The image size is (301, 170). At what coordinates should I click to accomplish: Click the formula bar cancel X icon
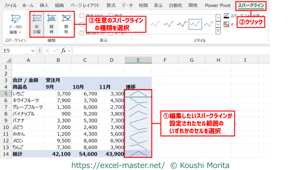tap(47, 51)
